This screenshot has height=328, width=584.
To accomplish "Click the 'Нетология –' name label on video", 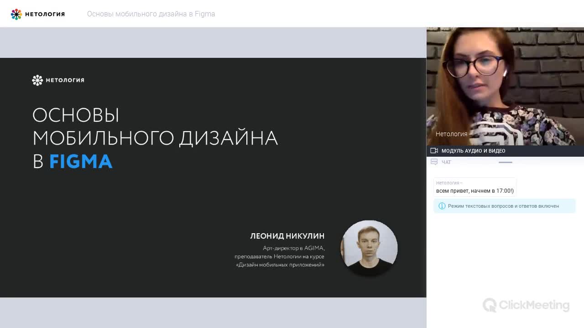I will click(454, 134).
